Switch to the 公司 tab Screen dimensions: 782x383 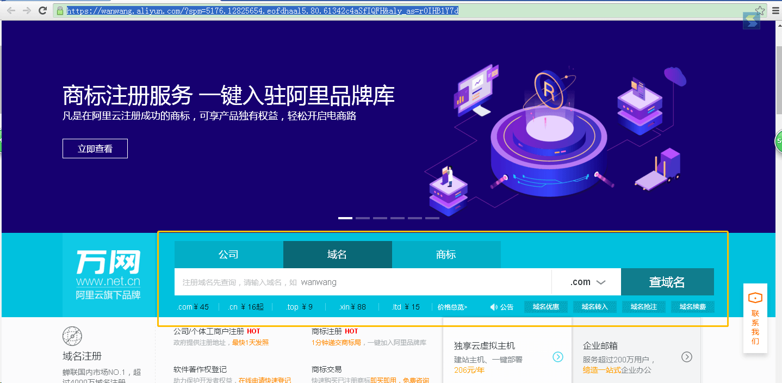tap(228, 255)
